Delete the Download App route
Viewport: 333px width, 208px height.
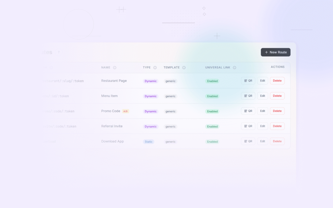277,141
